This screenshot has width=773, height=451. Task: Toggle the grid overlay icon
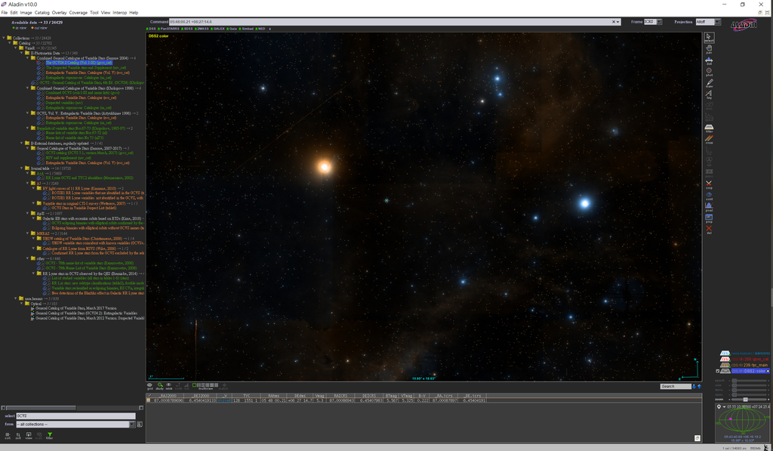click(x=150, y=385)
